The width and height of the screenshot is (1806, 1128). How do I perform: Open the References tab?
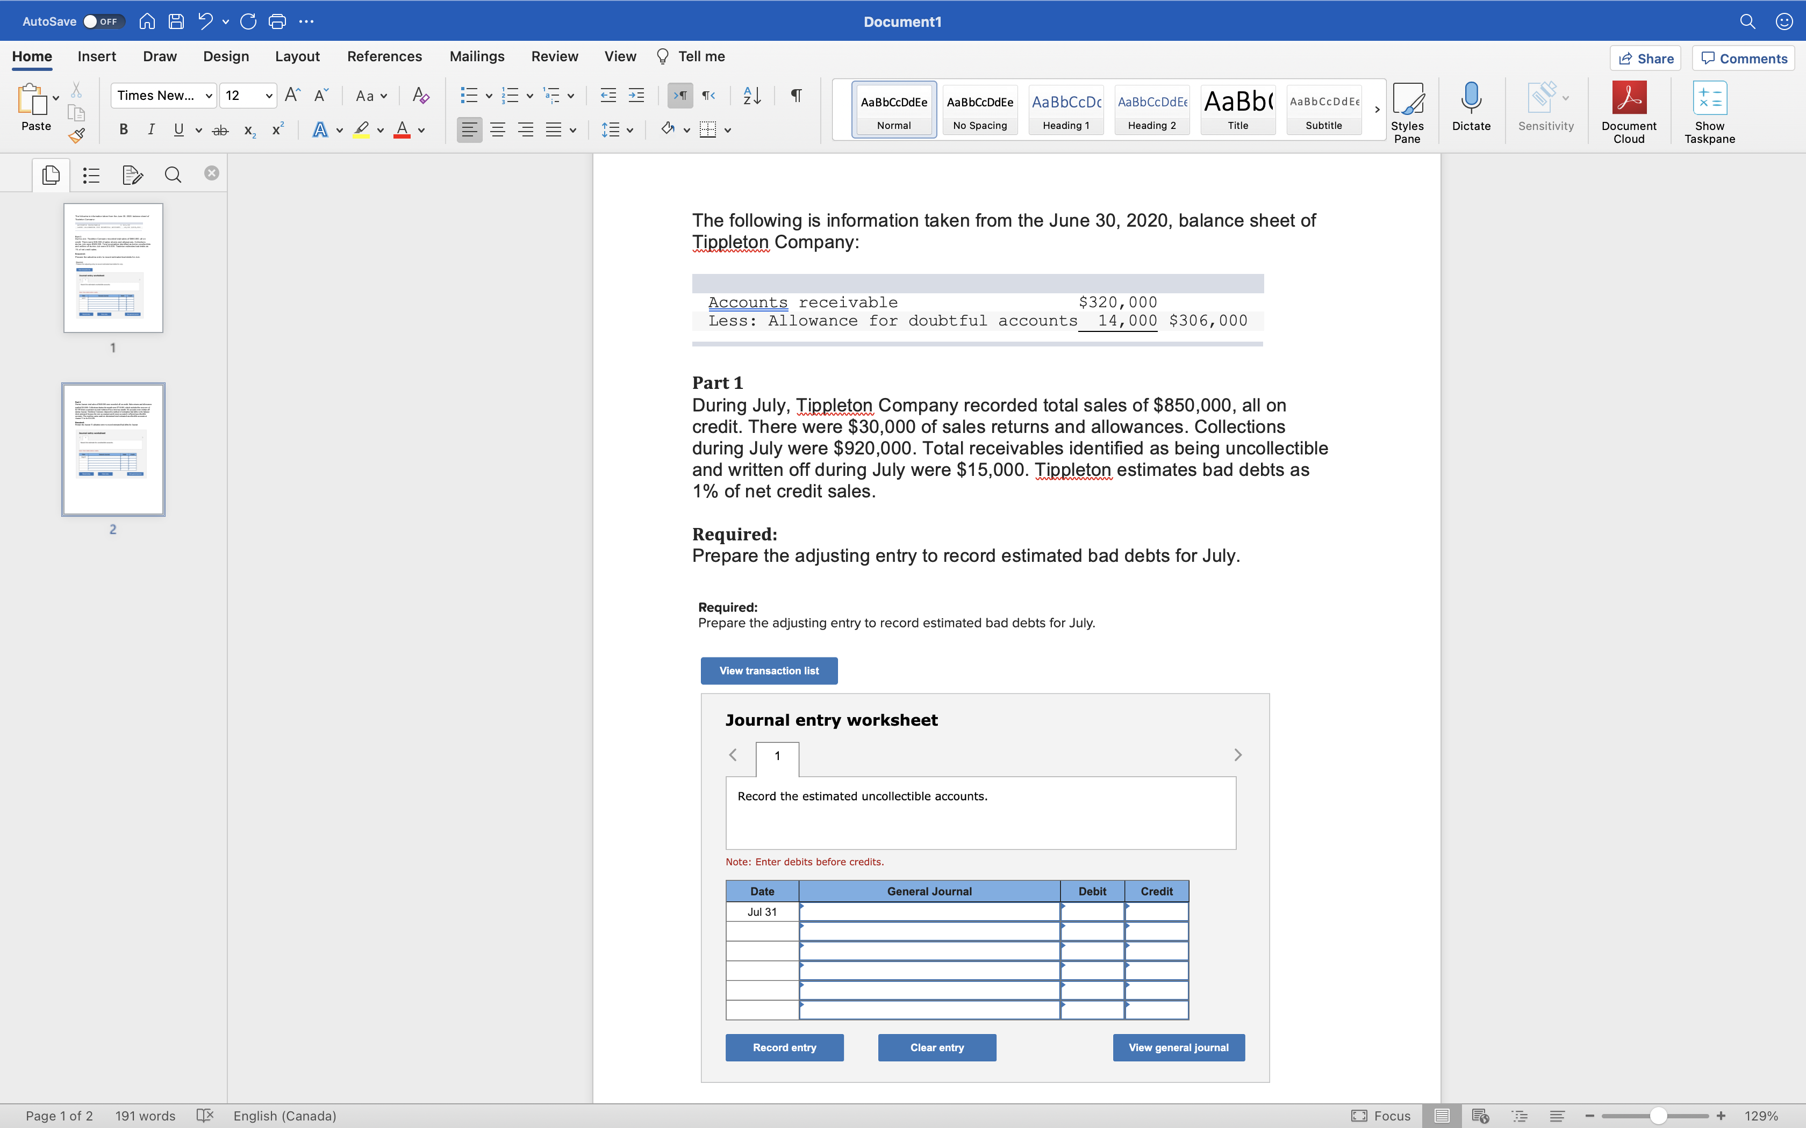click(384, 57)
